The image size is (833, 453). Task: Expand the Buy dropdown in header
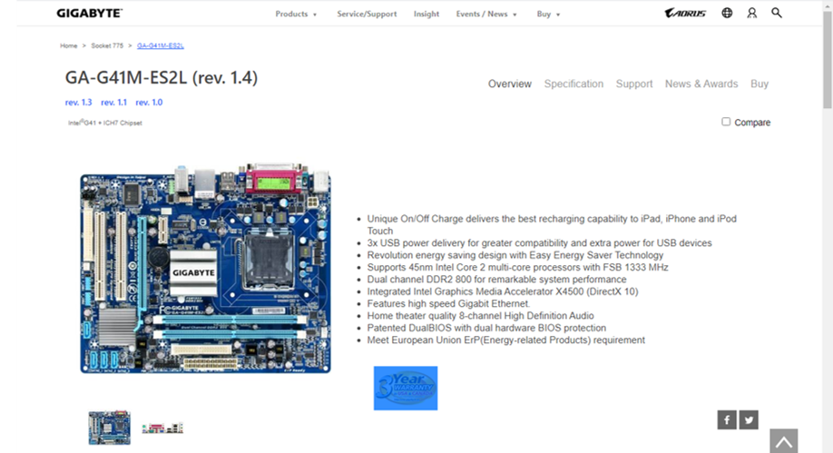548,14
